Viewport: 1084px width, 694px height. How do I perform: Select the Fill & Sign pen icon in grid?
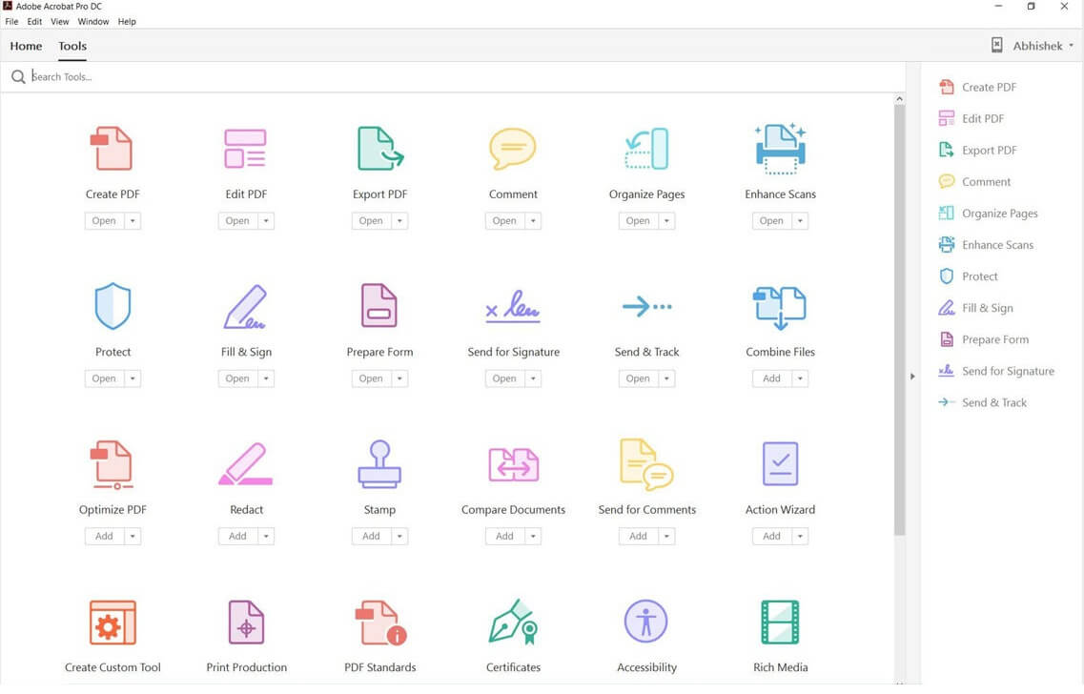pyautogui.click(x=245, y=306)
